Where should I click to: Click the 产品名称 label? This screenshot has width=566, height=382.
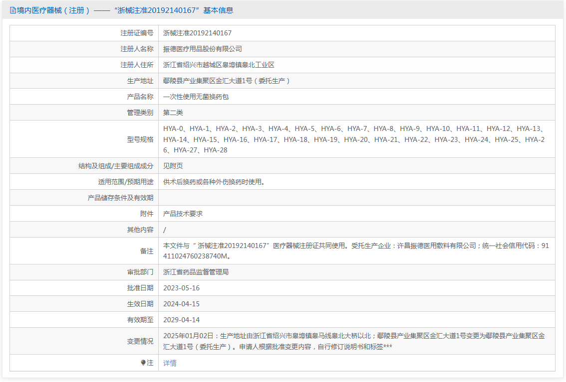[140, 97]
